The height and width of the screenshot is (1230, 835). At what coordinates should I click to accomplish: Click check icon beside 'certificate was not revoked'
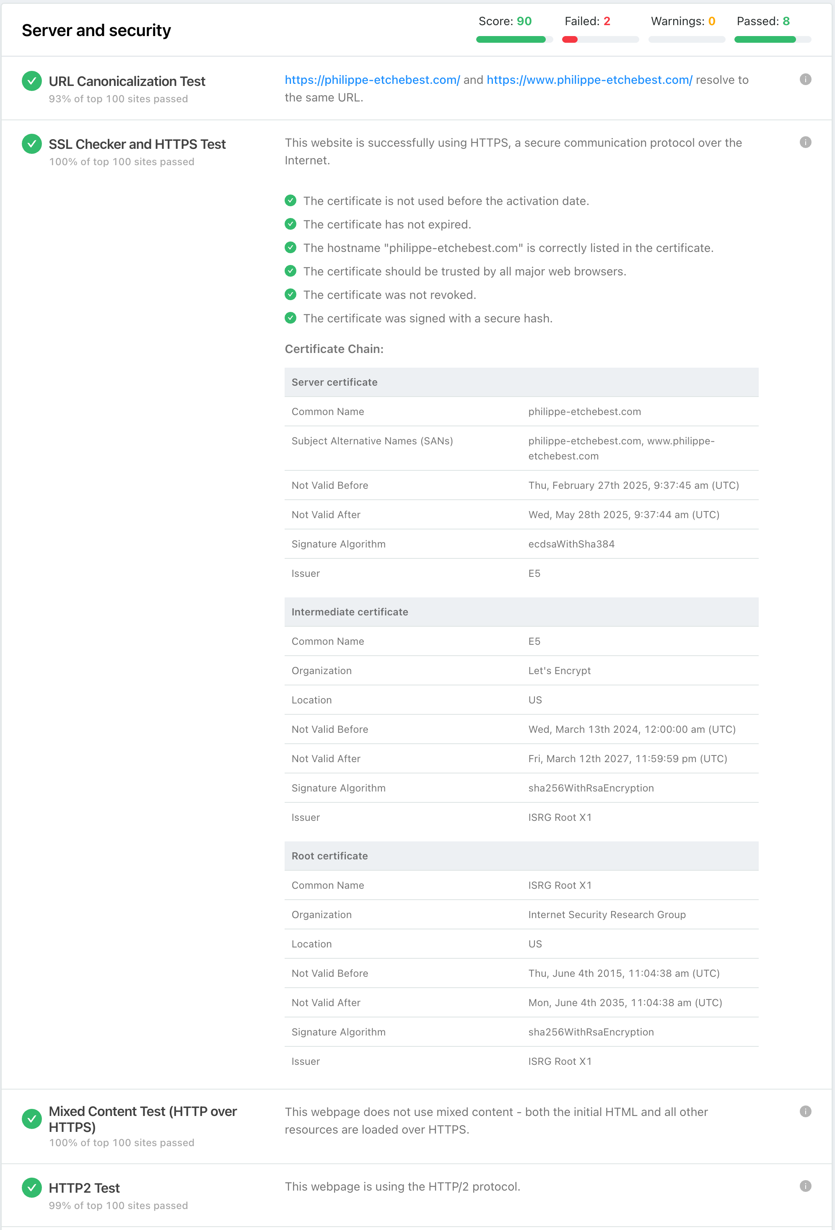[290, 294]
